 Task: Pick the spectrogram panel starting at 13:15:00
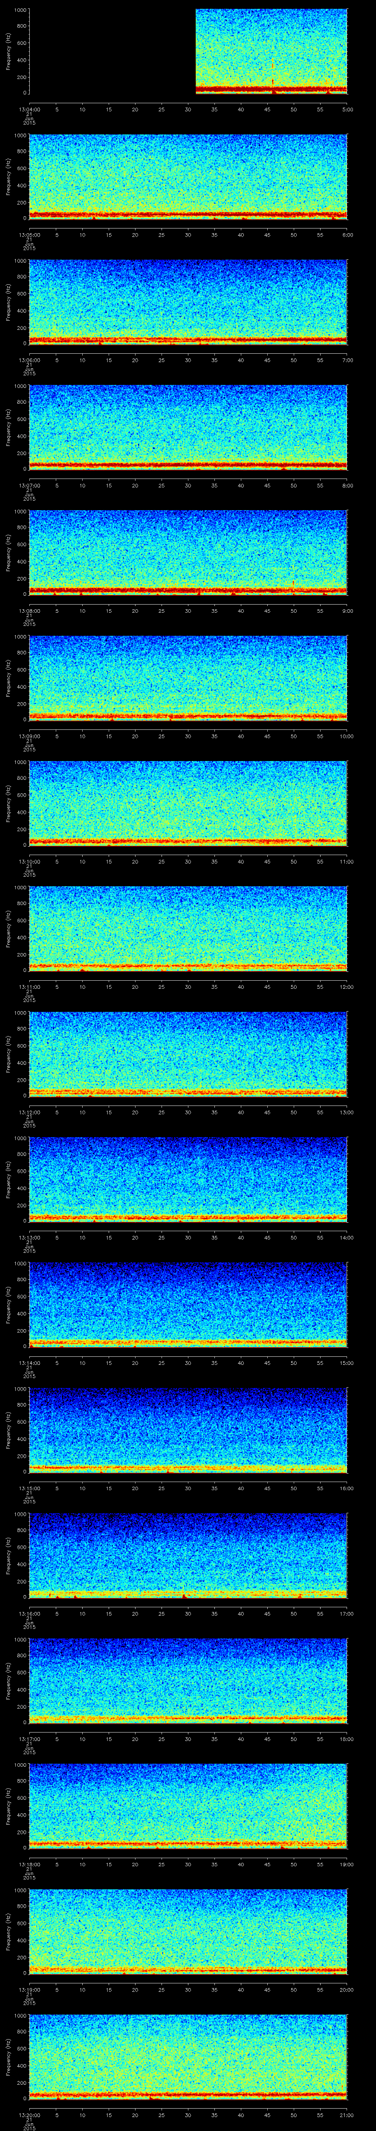pyautogui.click(x=188, y=1429)
